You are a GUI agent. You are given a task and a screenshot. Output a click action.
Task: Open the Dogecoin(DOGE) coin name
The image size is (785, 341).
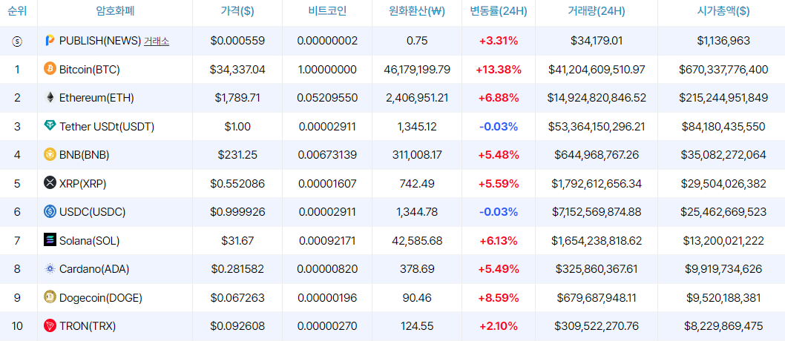101,298
